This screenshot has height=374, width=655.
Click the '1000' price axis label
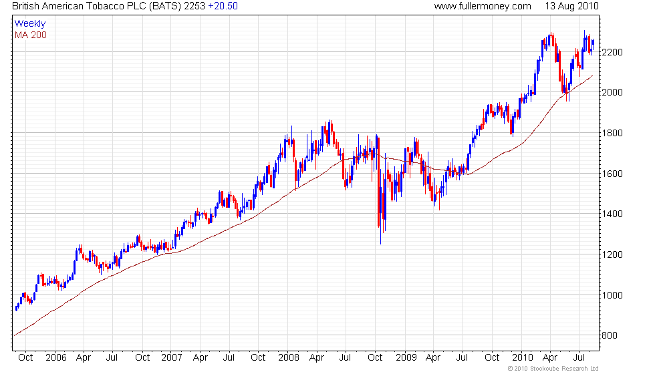pos(612,295)
